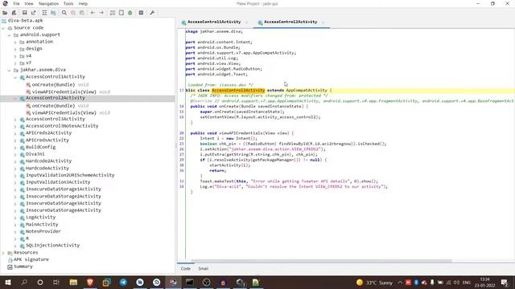Open the notification center icon
Viewport: 515px width, 289px height.
[x=505, y=282]
